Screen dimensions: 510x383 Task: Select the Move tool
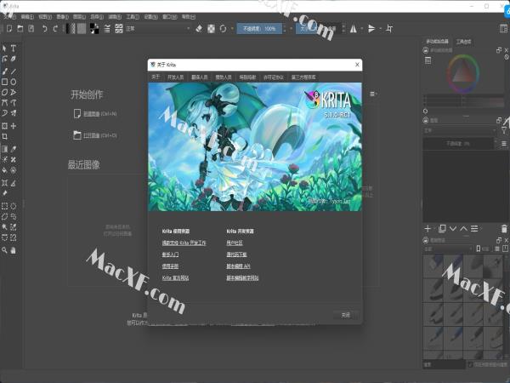(14, 126)
